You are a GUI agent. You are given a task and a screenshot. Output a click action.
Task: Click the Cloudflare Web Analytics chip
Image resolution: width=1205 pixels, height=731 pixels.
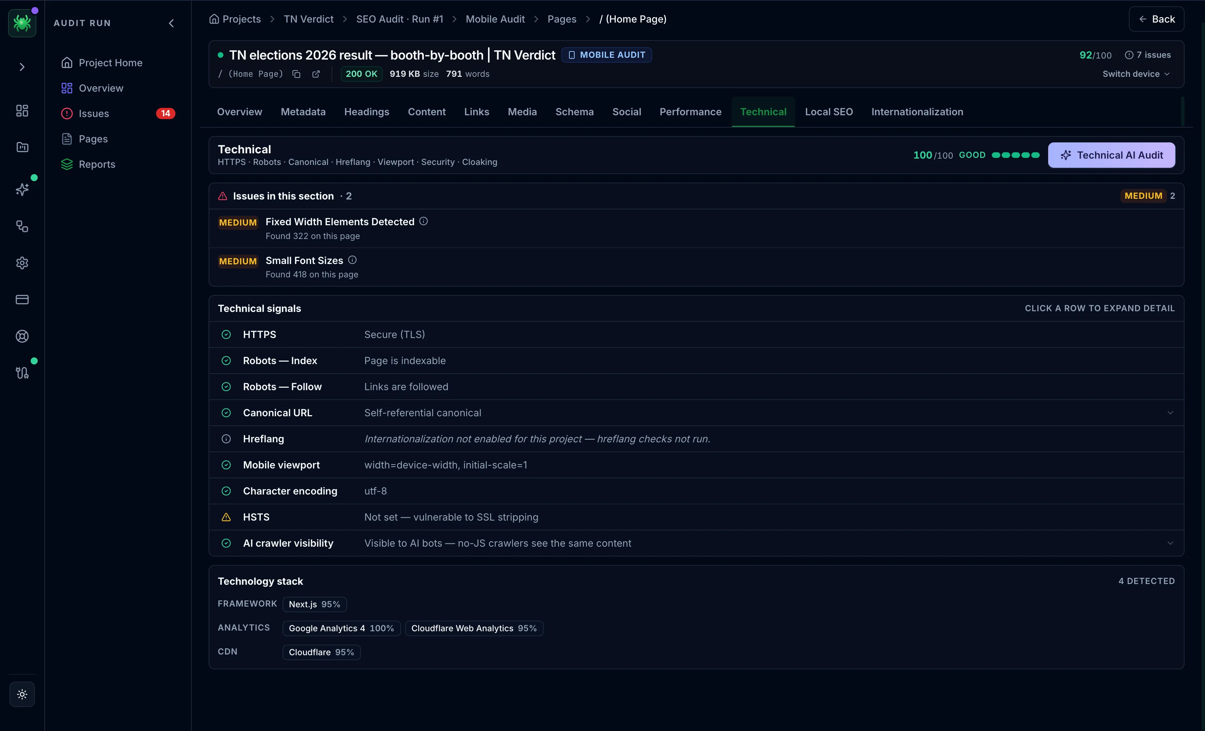(x=474, y=628)
